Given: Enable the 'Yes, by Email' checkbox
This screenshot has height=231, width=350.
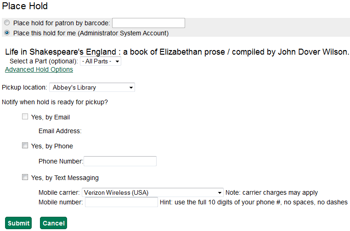Looking at the screenshot, I should point(25,117).
